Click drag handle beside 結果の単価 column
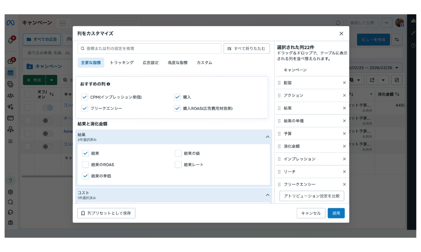The image size is (421, 252). click(x=279, y=121)
